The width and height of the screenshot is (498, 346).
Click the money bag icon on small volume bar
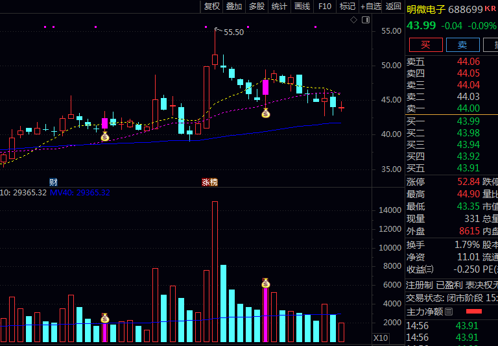coord(105,318)
